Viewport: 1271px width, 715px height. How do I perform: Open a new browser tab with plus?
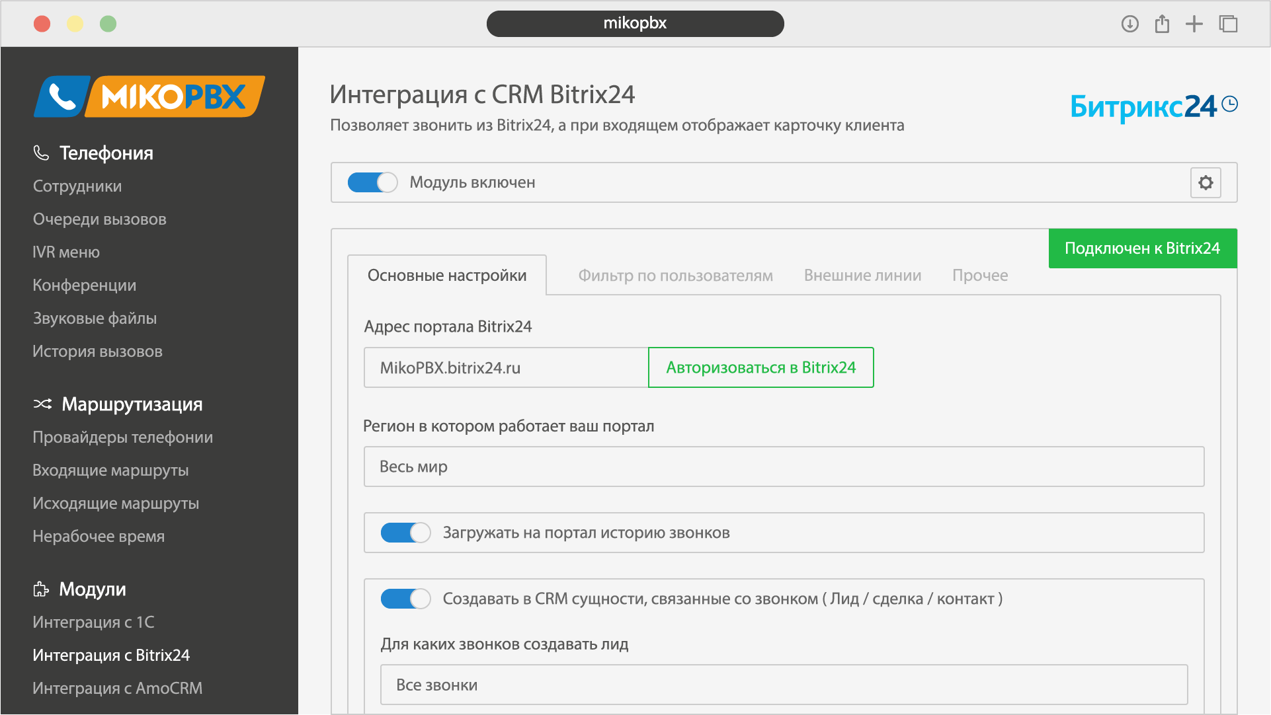1194,24
